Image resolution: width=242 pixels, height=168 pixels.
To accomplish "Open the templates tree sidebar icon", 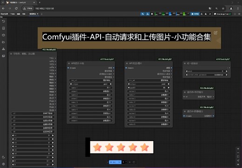I will (3, 49).
